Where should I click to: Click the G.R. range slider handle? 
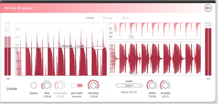click(x=116, y=30)
